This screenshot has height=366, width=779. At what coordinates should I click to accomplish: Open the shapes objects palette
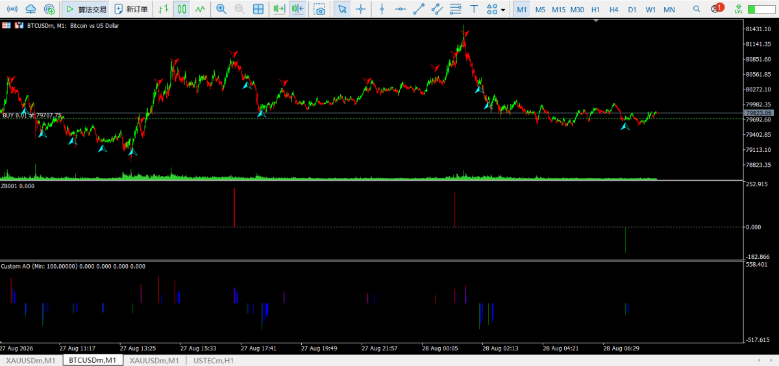click(492, 9)
